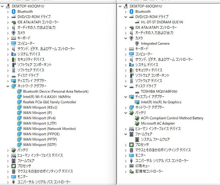Select セキュリティ デバイス in right window
The height and width of the screenshot is (185, 220).
pos(149,70)
